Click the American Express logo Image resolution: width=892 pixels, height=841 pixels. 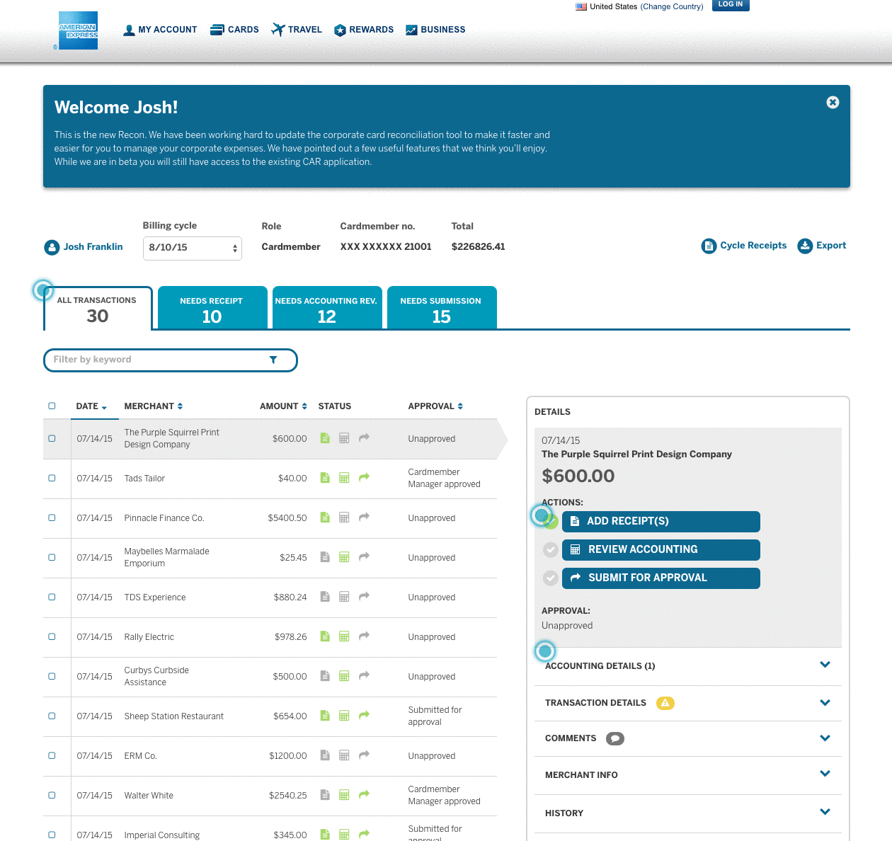[x=78, y=30]
